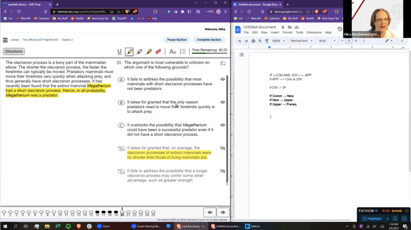This screenshot has width=411, height=230.
Task: Open the font size settings
Action: (173, 51)
